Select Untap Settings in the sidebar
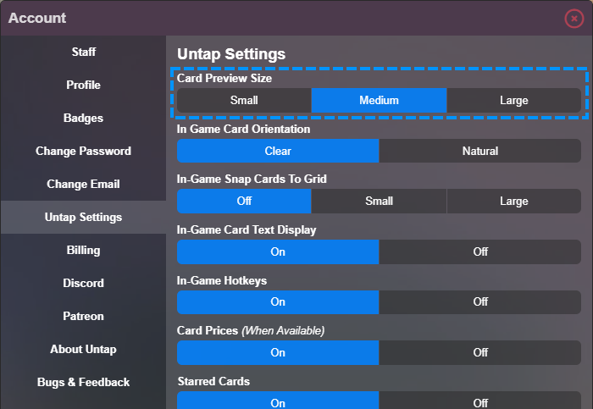The width and height of the screenshot is (593, 409). point(83,217)
